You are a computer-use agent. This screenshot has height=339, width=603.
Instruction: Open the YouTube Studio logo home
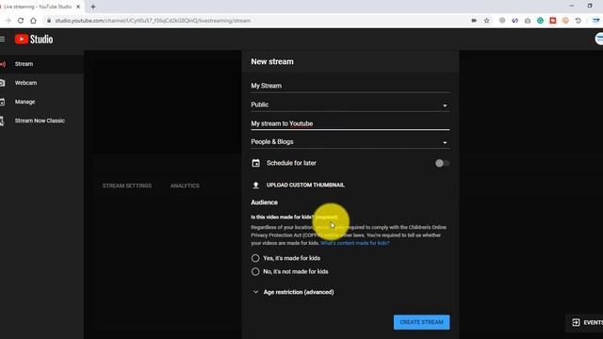click(x=34, y=40)
